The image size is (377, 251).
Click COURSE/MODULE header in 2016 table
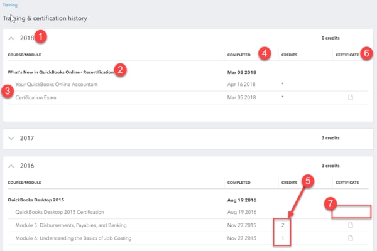(25, 183)
